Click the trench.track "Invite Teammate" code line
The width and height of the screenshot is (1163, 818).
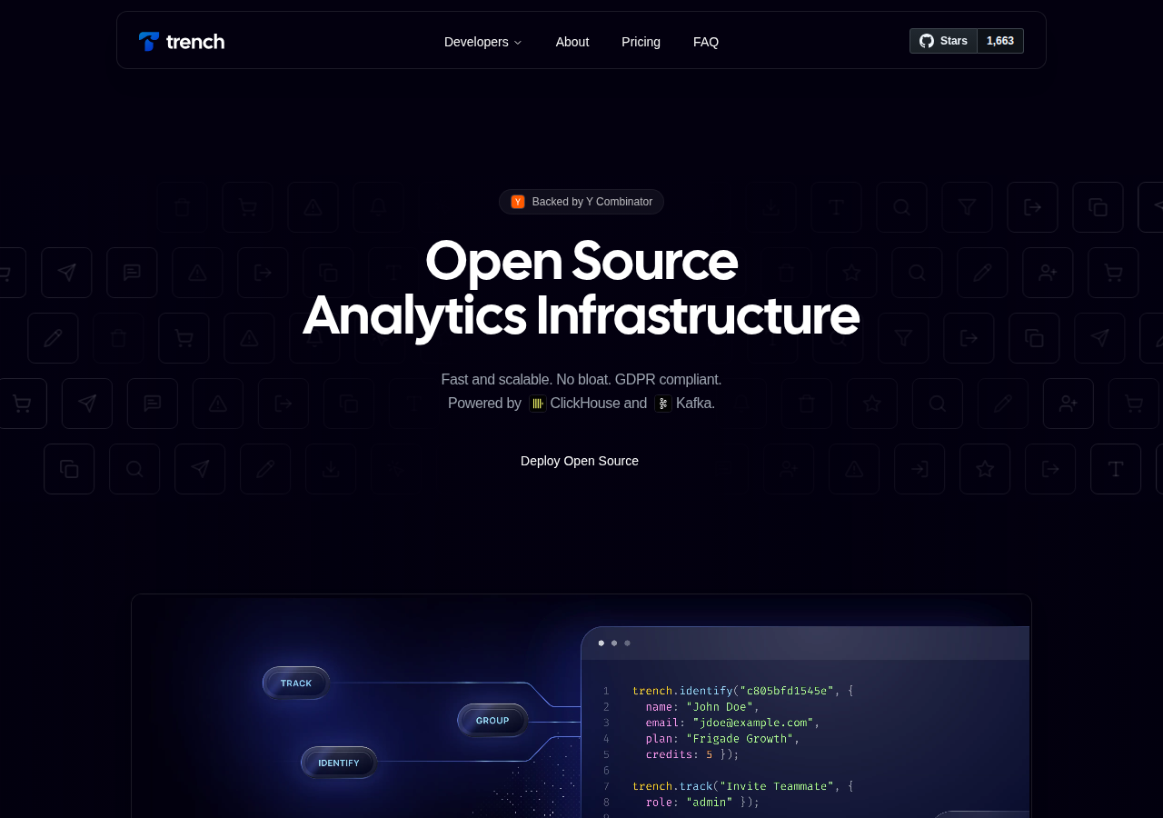pyautogui.click(x=742, y=786)
